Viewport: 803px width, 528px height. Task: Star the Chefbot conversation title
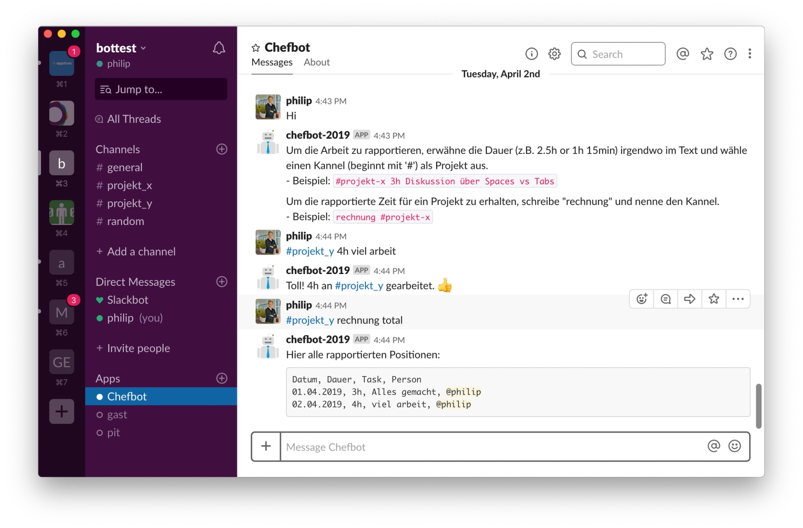256,48
